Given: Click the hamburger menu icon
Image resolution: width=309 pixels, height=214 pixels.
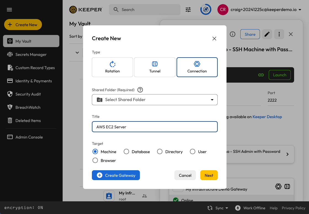Looking at the screenshot, I should click(9, 10).
